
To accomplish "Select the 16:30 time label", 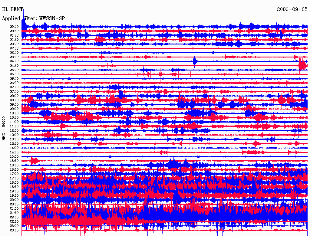I will coord(14,170).
